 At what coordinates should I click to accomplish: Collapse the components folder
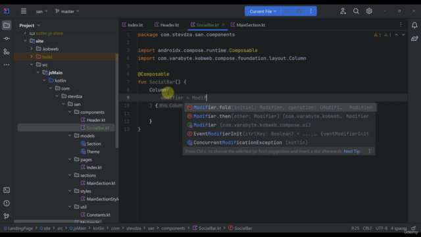(70, 112)
